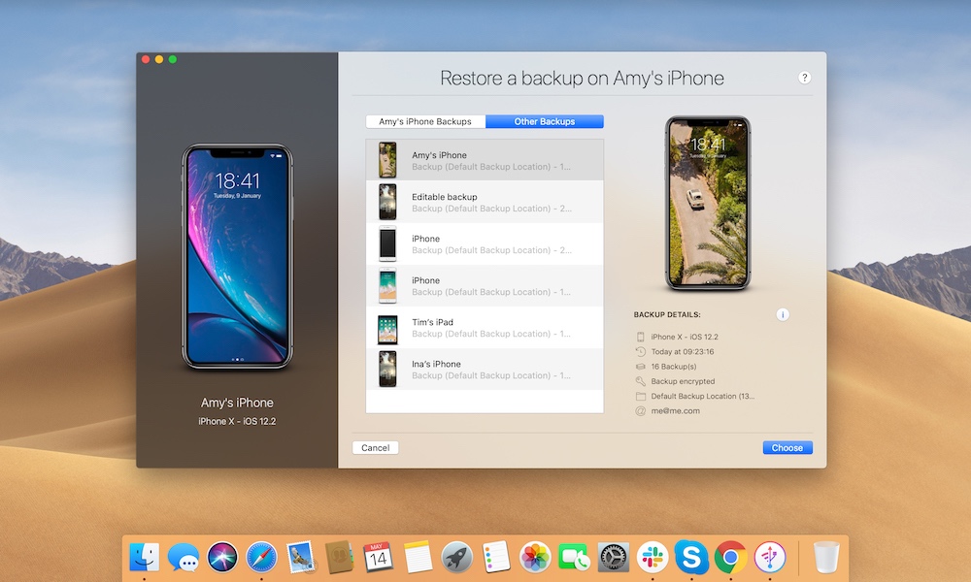Image resolution: width=971 pixels, height=582 pixels.
Task: Switch to Amy's iPhone Backups tab
Action: 425,122
